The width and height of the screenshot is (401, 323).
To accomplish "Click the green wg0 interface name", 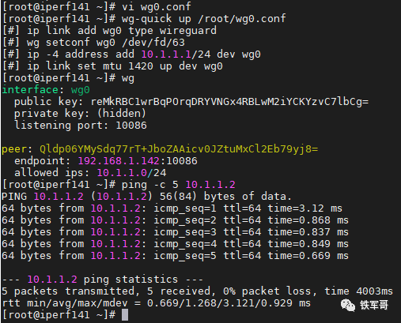I will tap(81, 90).
